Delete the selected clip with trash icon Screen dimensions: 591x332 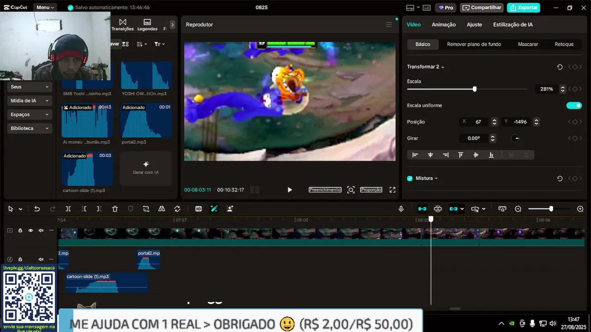coord(115,209)
